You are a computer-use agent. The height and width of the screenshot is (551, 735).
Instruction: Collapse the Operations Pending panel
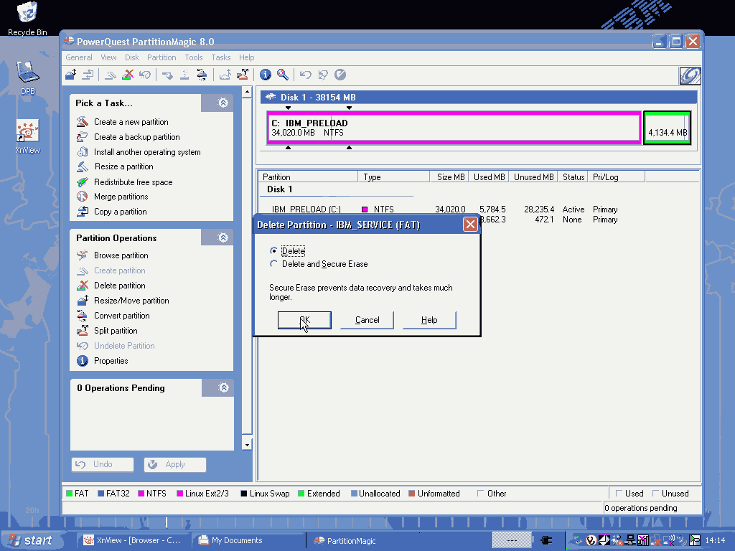coord(223,388)
